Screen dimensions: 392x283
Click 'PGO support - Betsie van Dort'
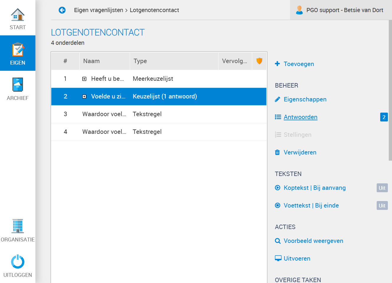pyautogui.click(x=345, y=10)
